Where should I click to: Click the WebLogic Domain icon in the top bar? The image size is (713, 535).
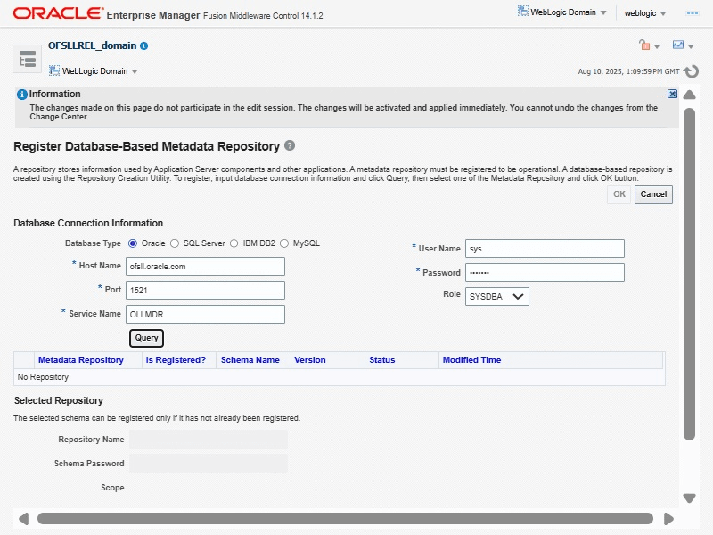[x=523, y=12]
